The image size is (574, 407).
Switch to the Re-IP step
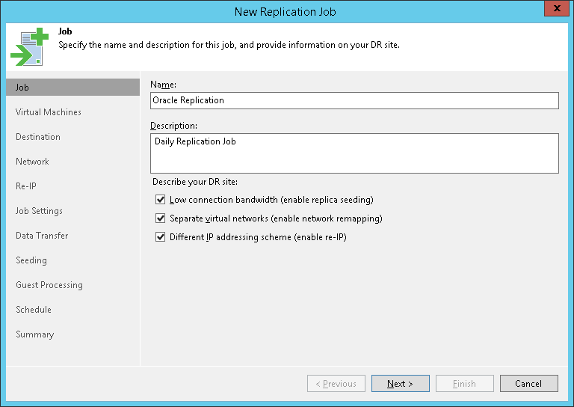click(26, 186)
